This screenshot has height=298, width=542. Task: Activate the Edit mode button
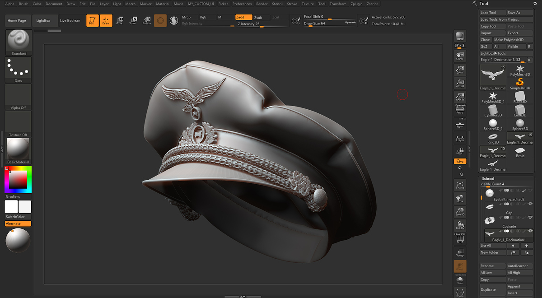click(92, 20)
